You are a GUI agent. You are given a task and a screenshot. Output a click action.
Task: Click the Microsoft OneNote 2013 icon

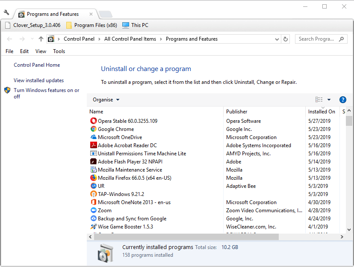coord(94,202)
